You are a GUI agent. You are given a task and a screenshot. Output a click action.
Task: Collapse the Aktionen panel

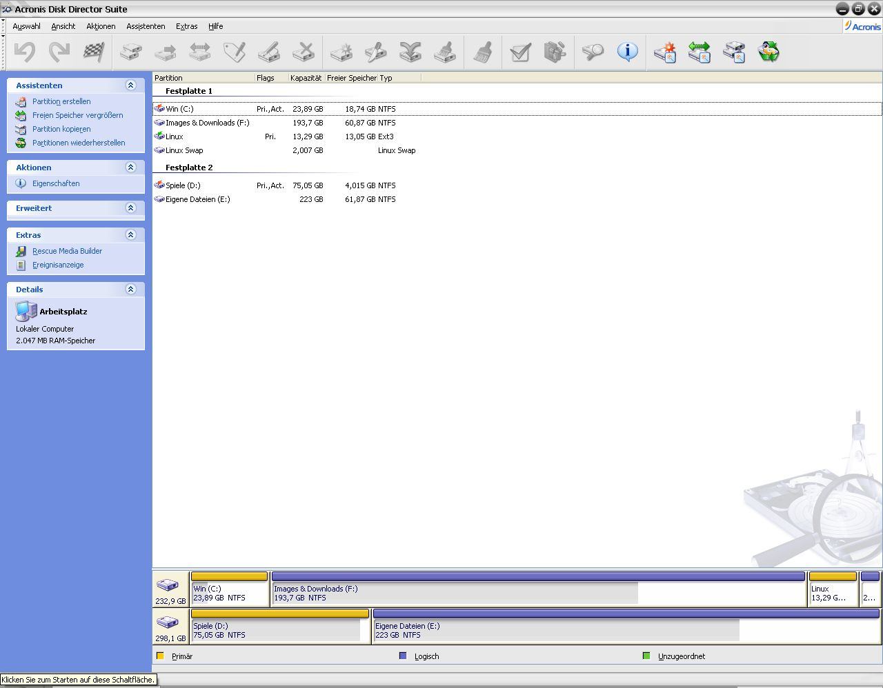(x=130, y=167)
